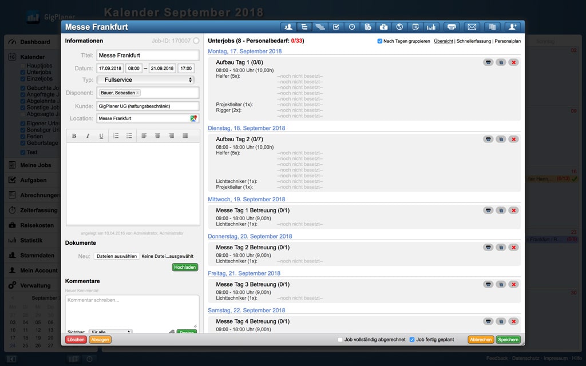Click into the Titel input field
The height and width of the screenshot is (366, 586).
pyautogui.click(x=148, y=55)
